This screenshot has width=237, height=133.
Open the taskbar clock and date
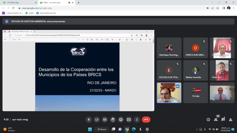226,129
